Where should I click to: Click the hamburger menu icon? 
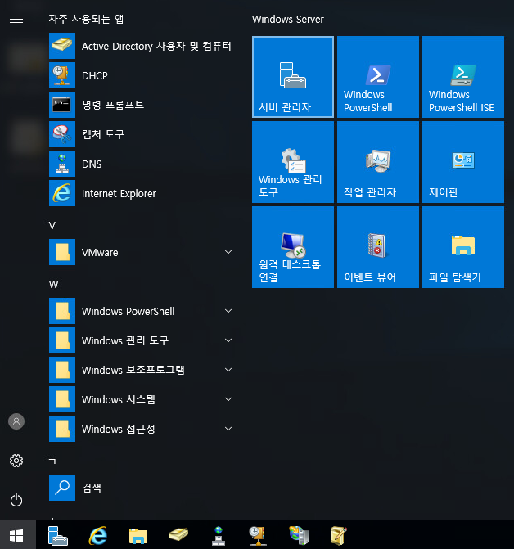16,20
